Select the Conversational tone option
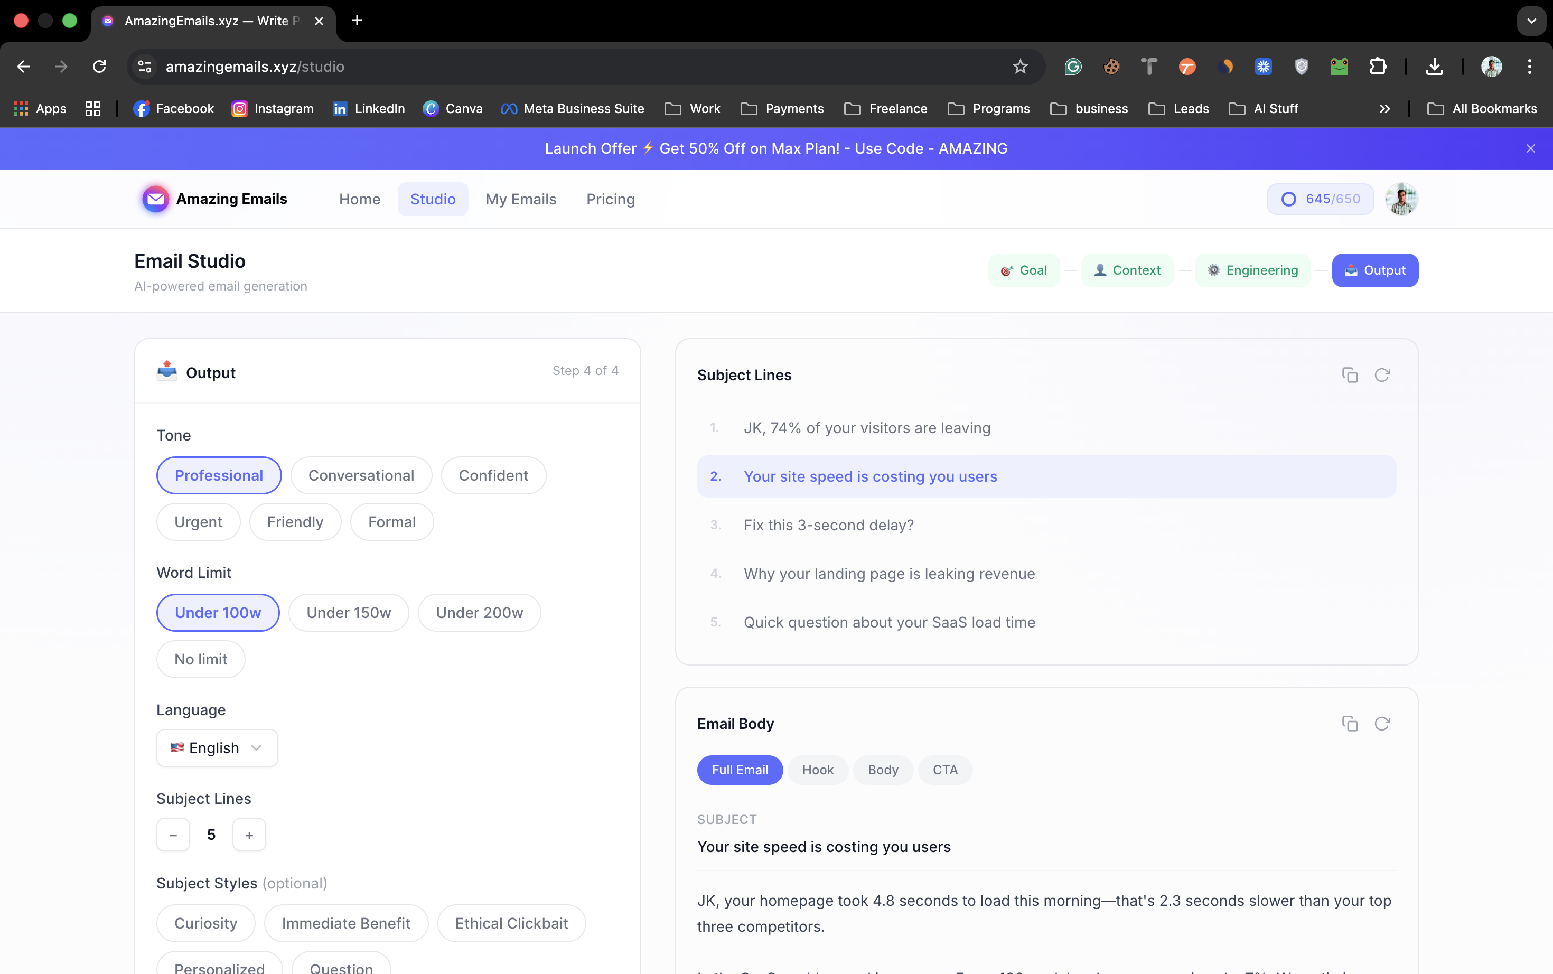This screenshot has height=974, width=1553. 361,475
